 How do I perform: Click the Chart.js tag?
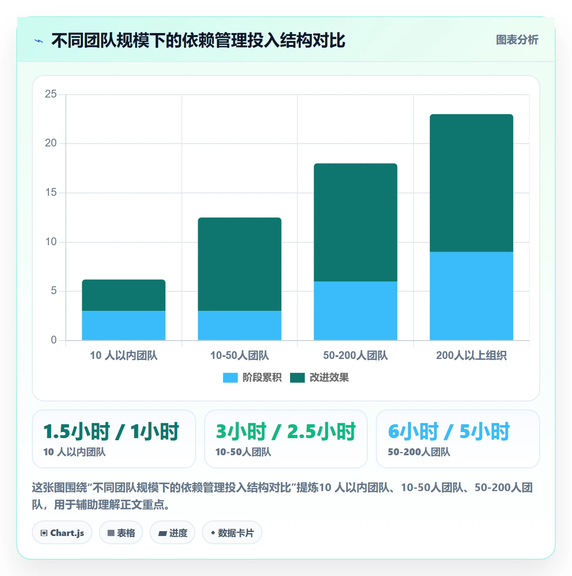62,533
